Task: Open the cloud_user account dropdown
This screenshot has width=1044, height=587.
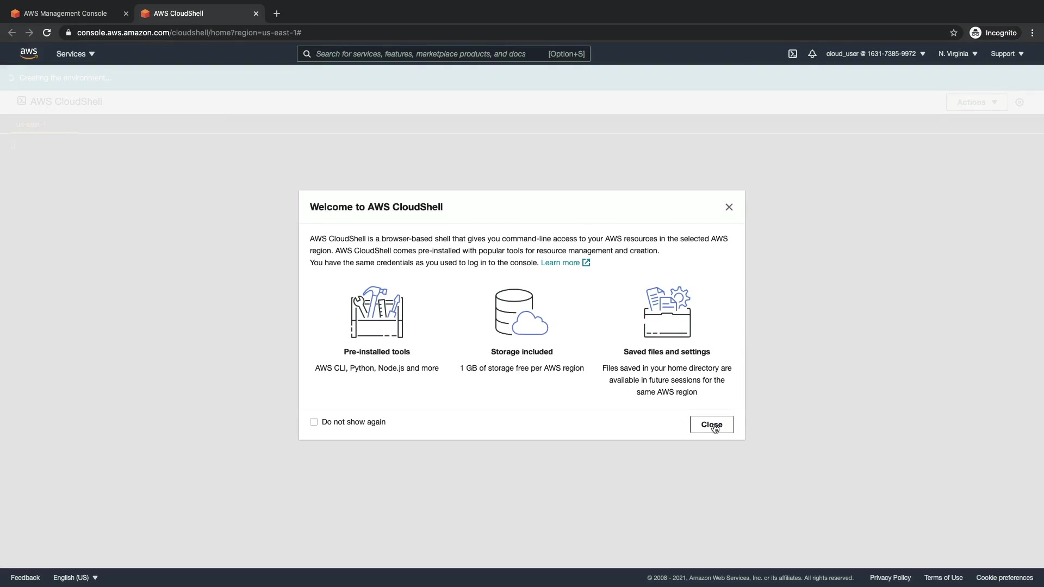Action: point(875,54)
